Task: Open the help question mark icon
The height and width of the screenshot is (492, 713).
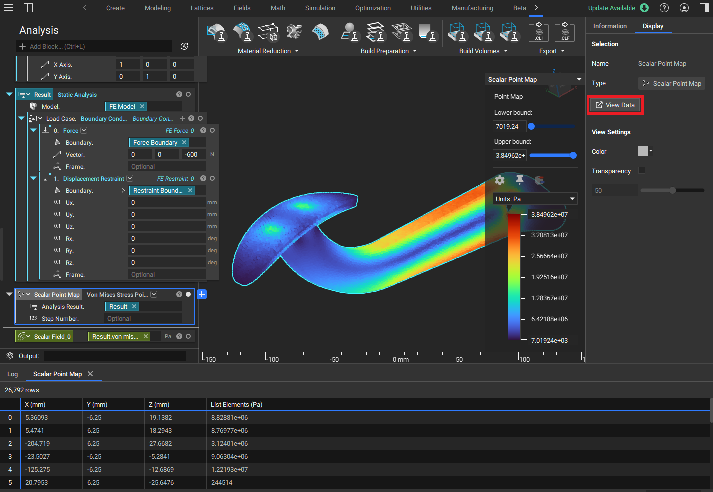Action: [664, 8]
